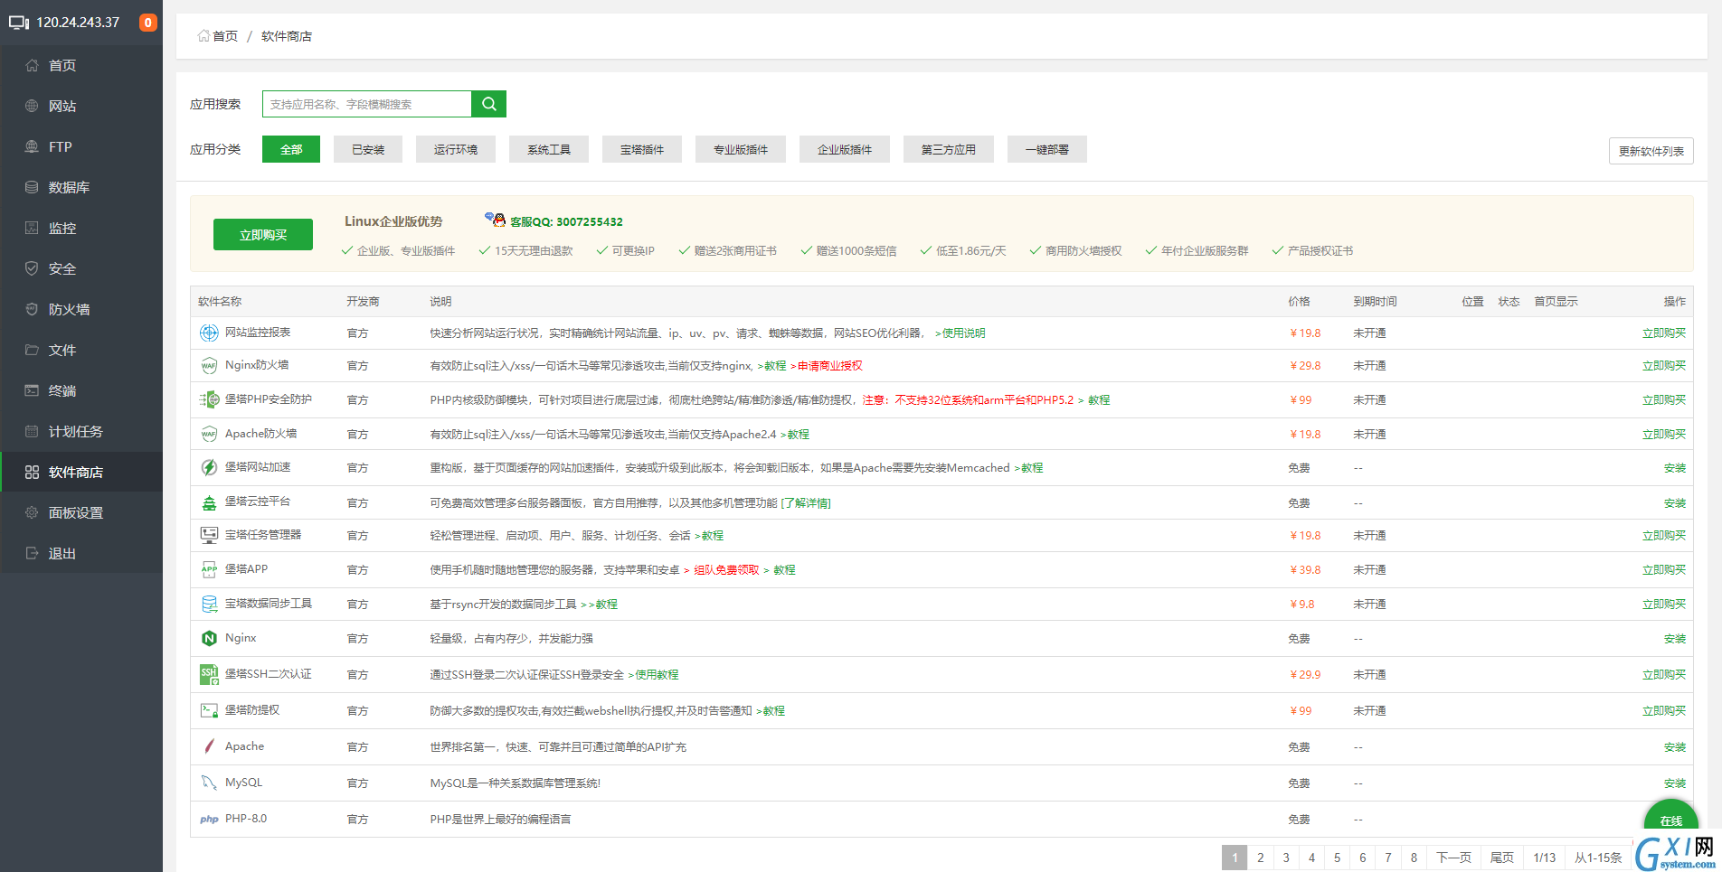The image size is (1722, 872).
Task: Click the Apache feather icon
Action: point(209,746)
